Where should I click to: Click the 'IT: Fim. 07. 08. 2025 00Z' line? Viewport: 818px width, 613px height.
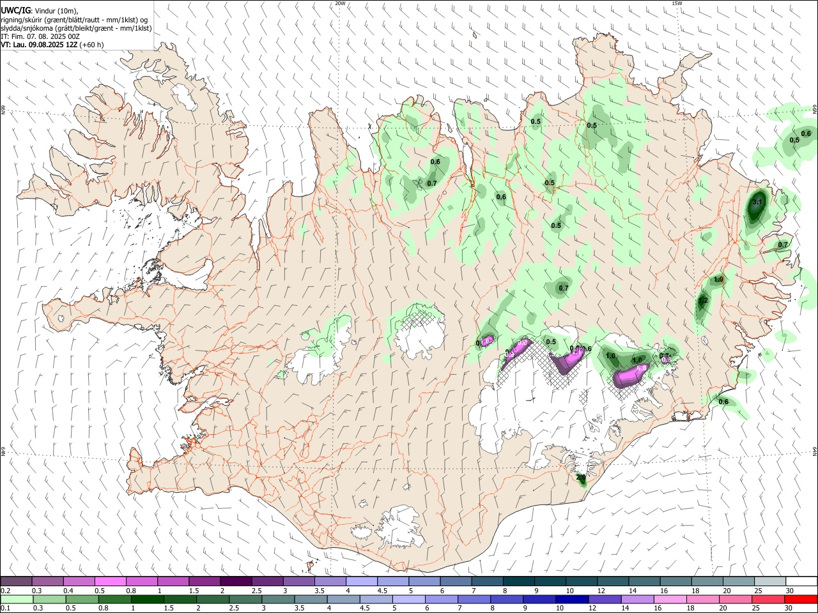(x=40, y=36)
